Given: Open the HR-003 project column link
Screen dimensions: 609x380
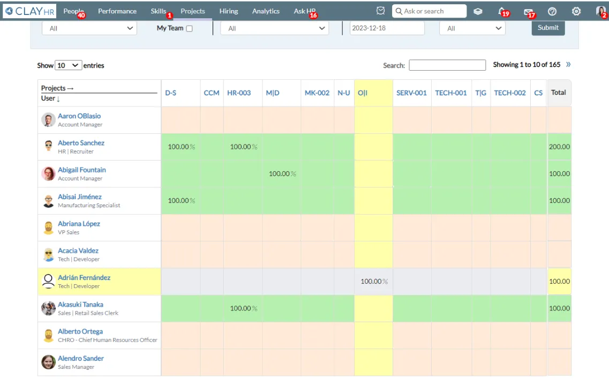Looking at the screenshot, I should (239, 93).
